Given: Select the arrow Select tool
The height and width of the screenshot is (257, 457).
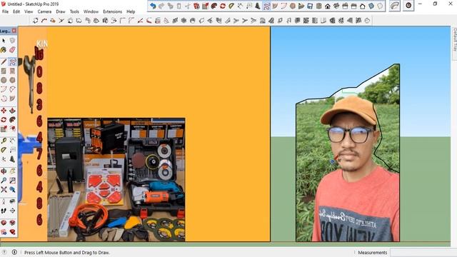Looking at the screenshot, I should point(4,41).
